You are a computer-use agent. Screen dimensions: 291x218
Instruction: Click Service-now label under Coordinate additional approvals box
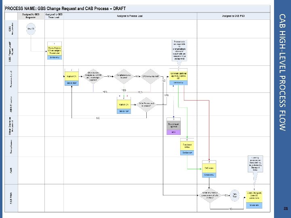[178, 83]
